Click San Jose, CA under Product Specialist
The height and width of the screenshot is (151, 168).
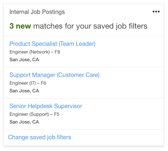tap(24, 60)
